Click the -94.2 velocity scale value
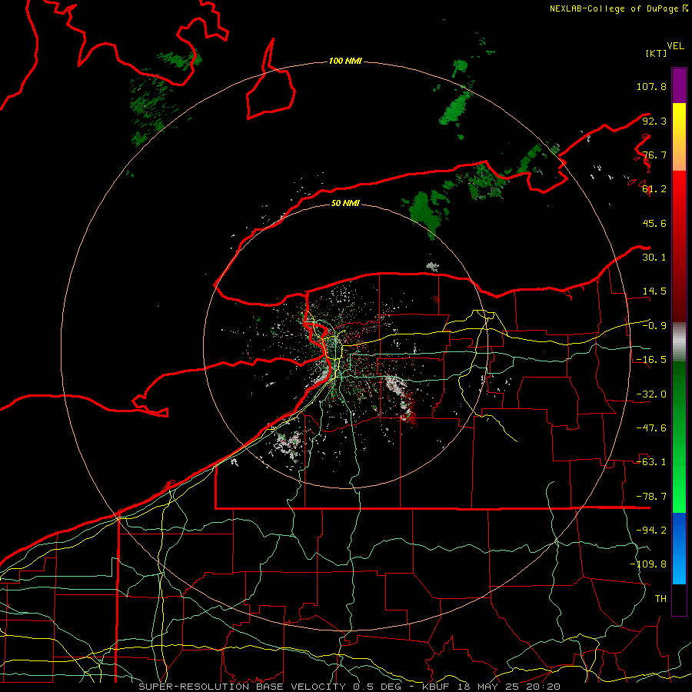The image size is (692, 692). 651,530
